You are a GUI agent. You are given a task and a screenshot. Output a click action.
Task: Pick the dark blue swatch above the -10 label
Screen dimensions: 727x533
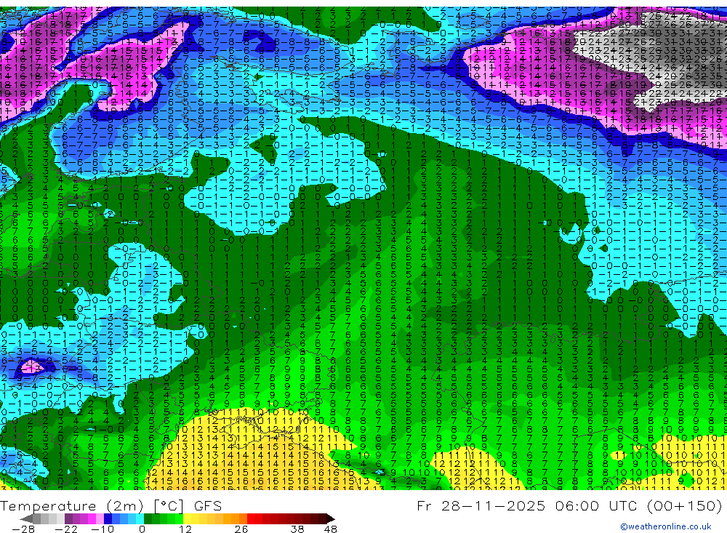[x=108, y=519]
